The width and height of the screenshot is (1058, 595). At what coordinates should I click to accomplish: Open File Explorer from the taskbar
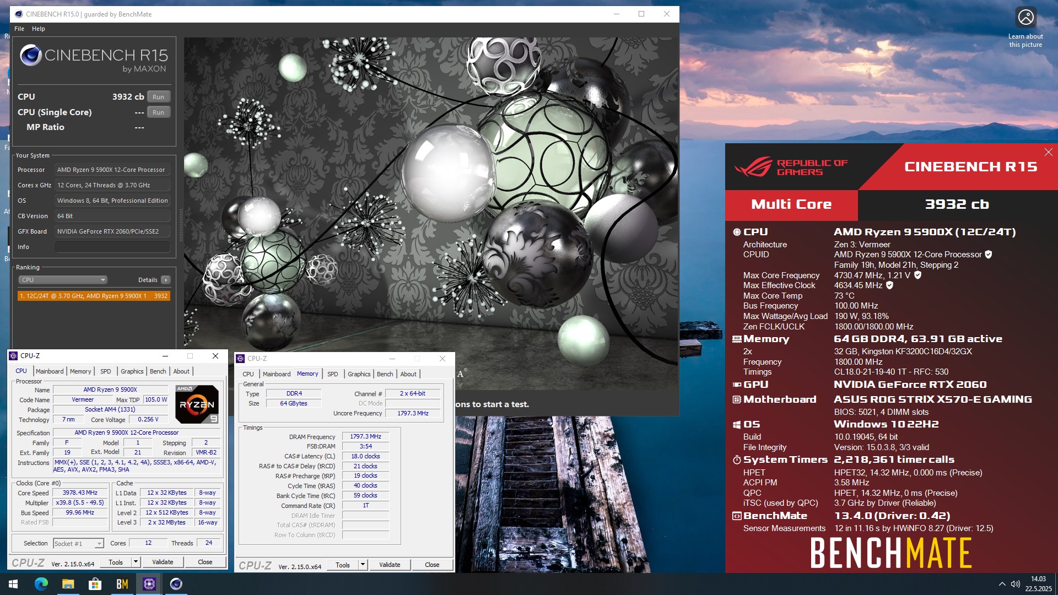[68, 584]
